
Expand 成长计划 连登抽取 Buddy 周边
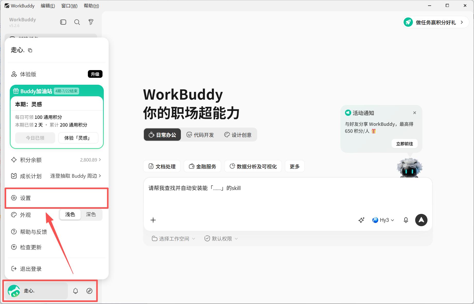pyautogui.click(x=57, y=176)
